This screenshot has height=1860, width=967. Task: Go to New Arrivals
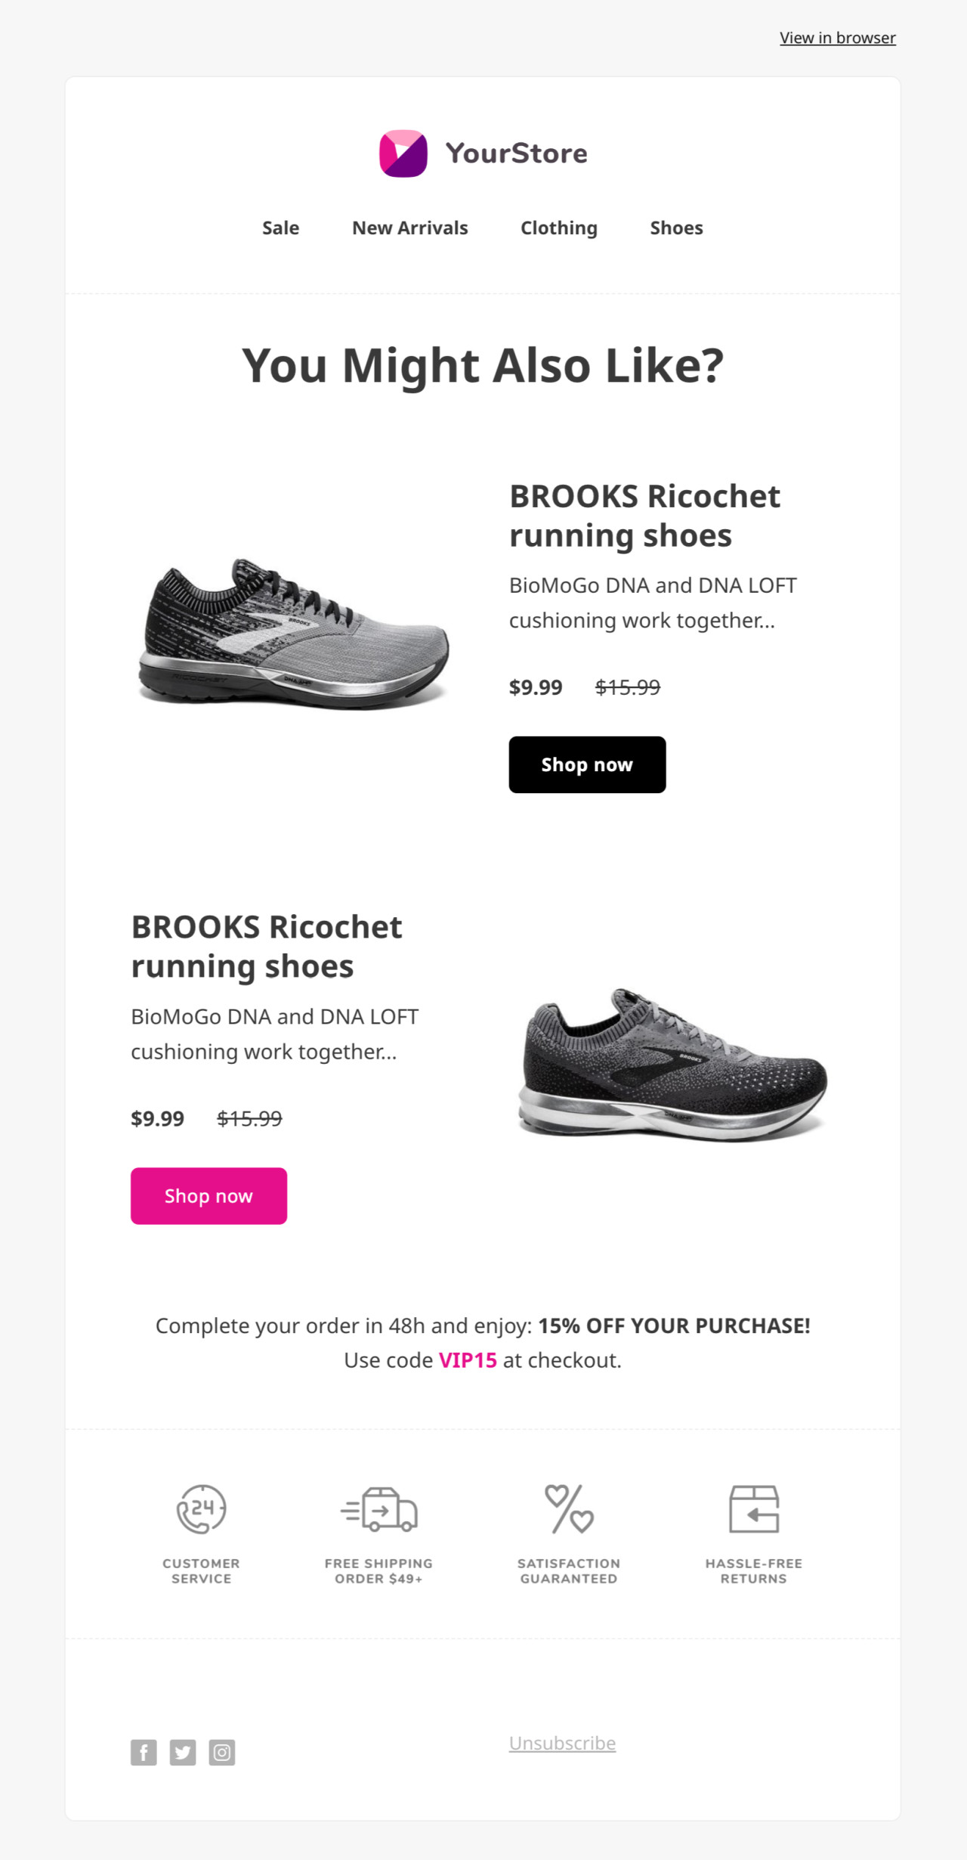410,228
